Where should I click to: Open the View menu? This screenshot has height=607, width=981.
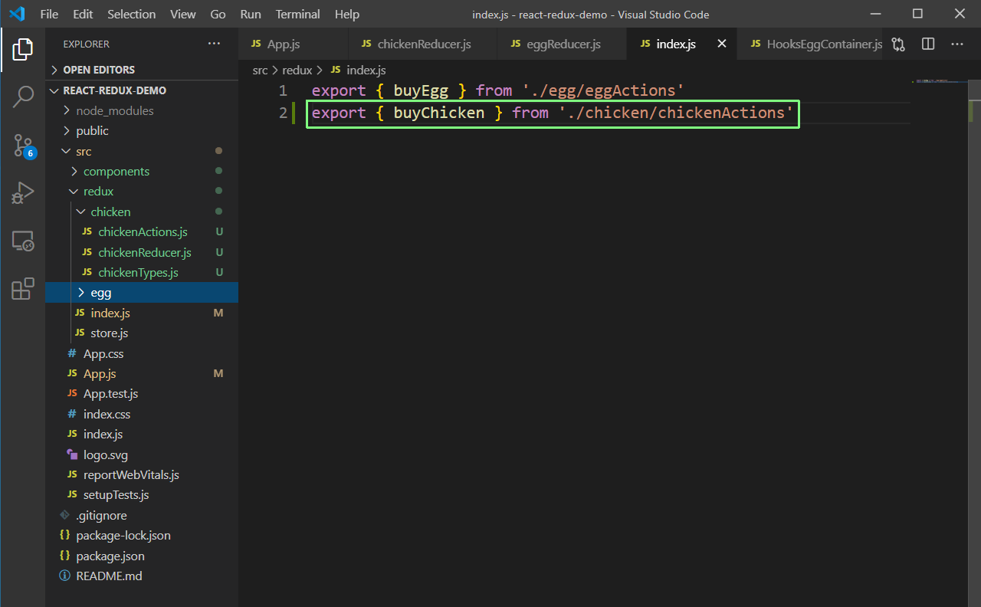point(183,14)
